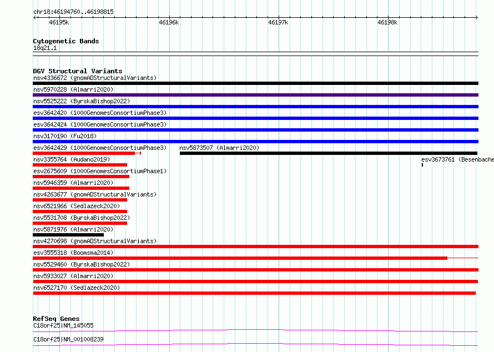Select variant label nsv5970228 (Almarri2020)

pyautogui.click(x=73, y=89)
